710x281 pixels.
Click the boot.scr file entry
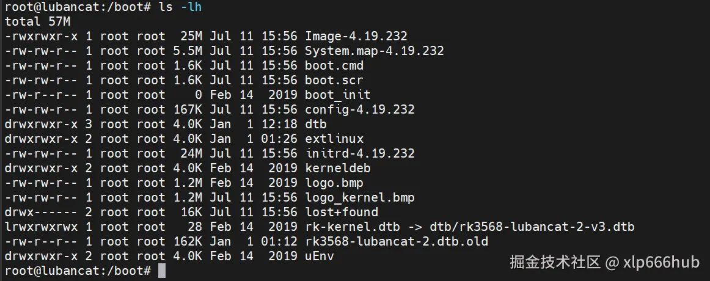click(x=334, y=80)
